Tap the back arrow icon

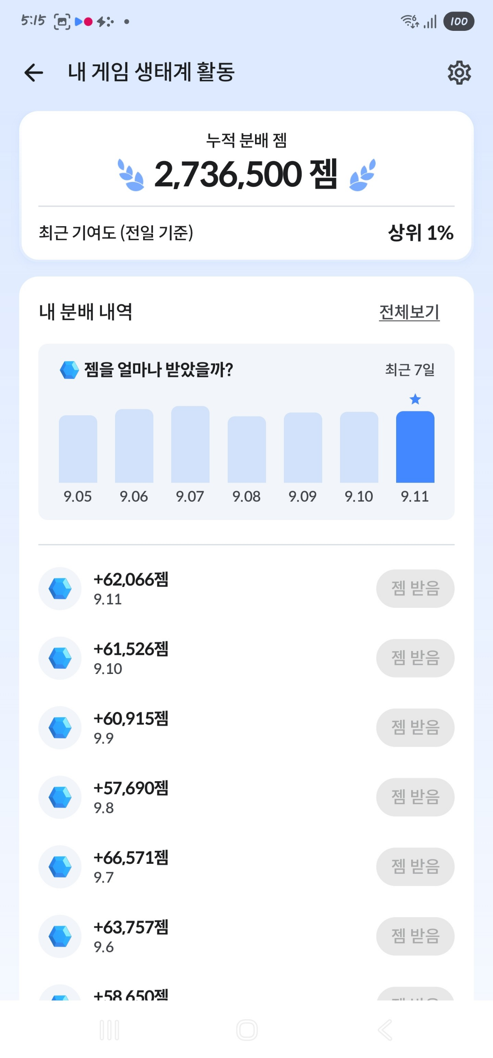[34, 73]
